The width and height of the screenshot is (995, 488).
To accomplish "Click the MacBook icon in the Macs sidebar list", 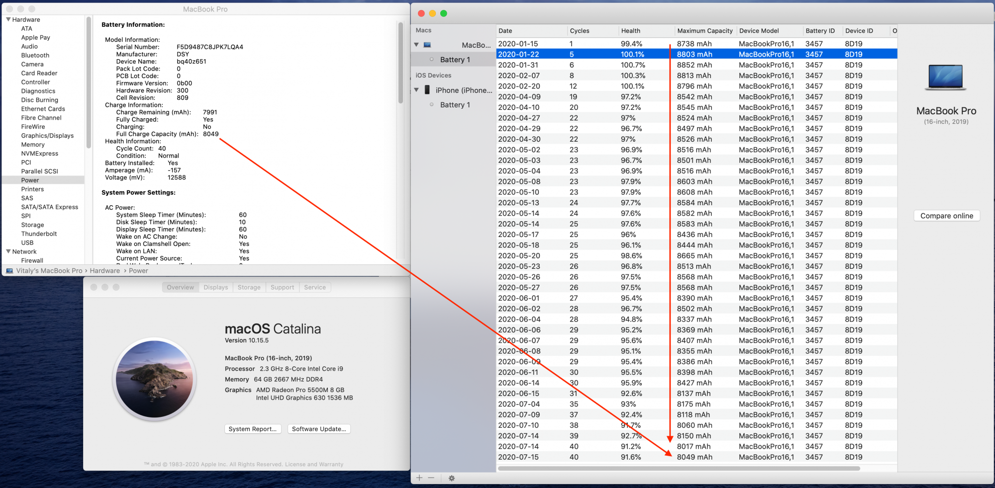I will (x=427, y=45).
